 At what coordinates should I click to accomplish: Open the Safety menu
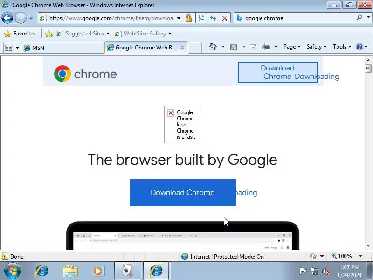[317, 47]
